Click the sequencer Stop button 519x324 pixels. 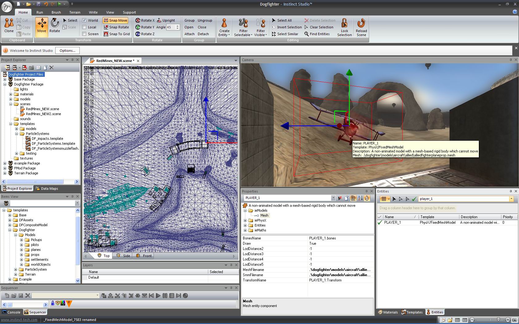[x=172, y=296]
